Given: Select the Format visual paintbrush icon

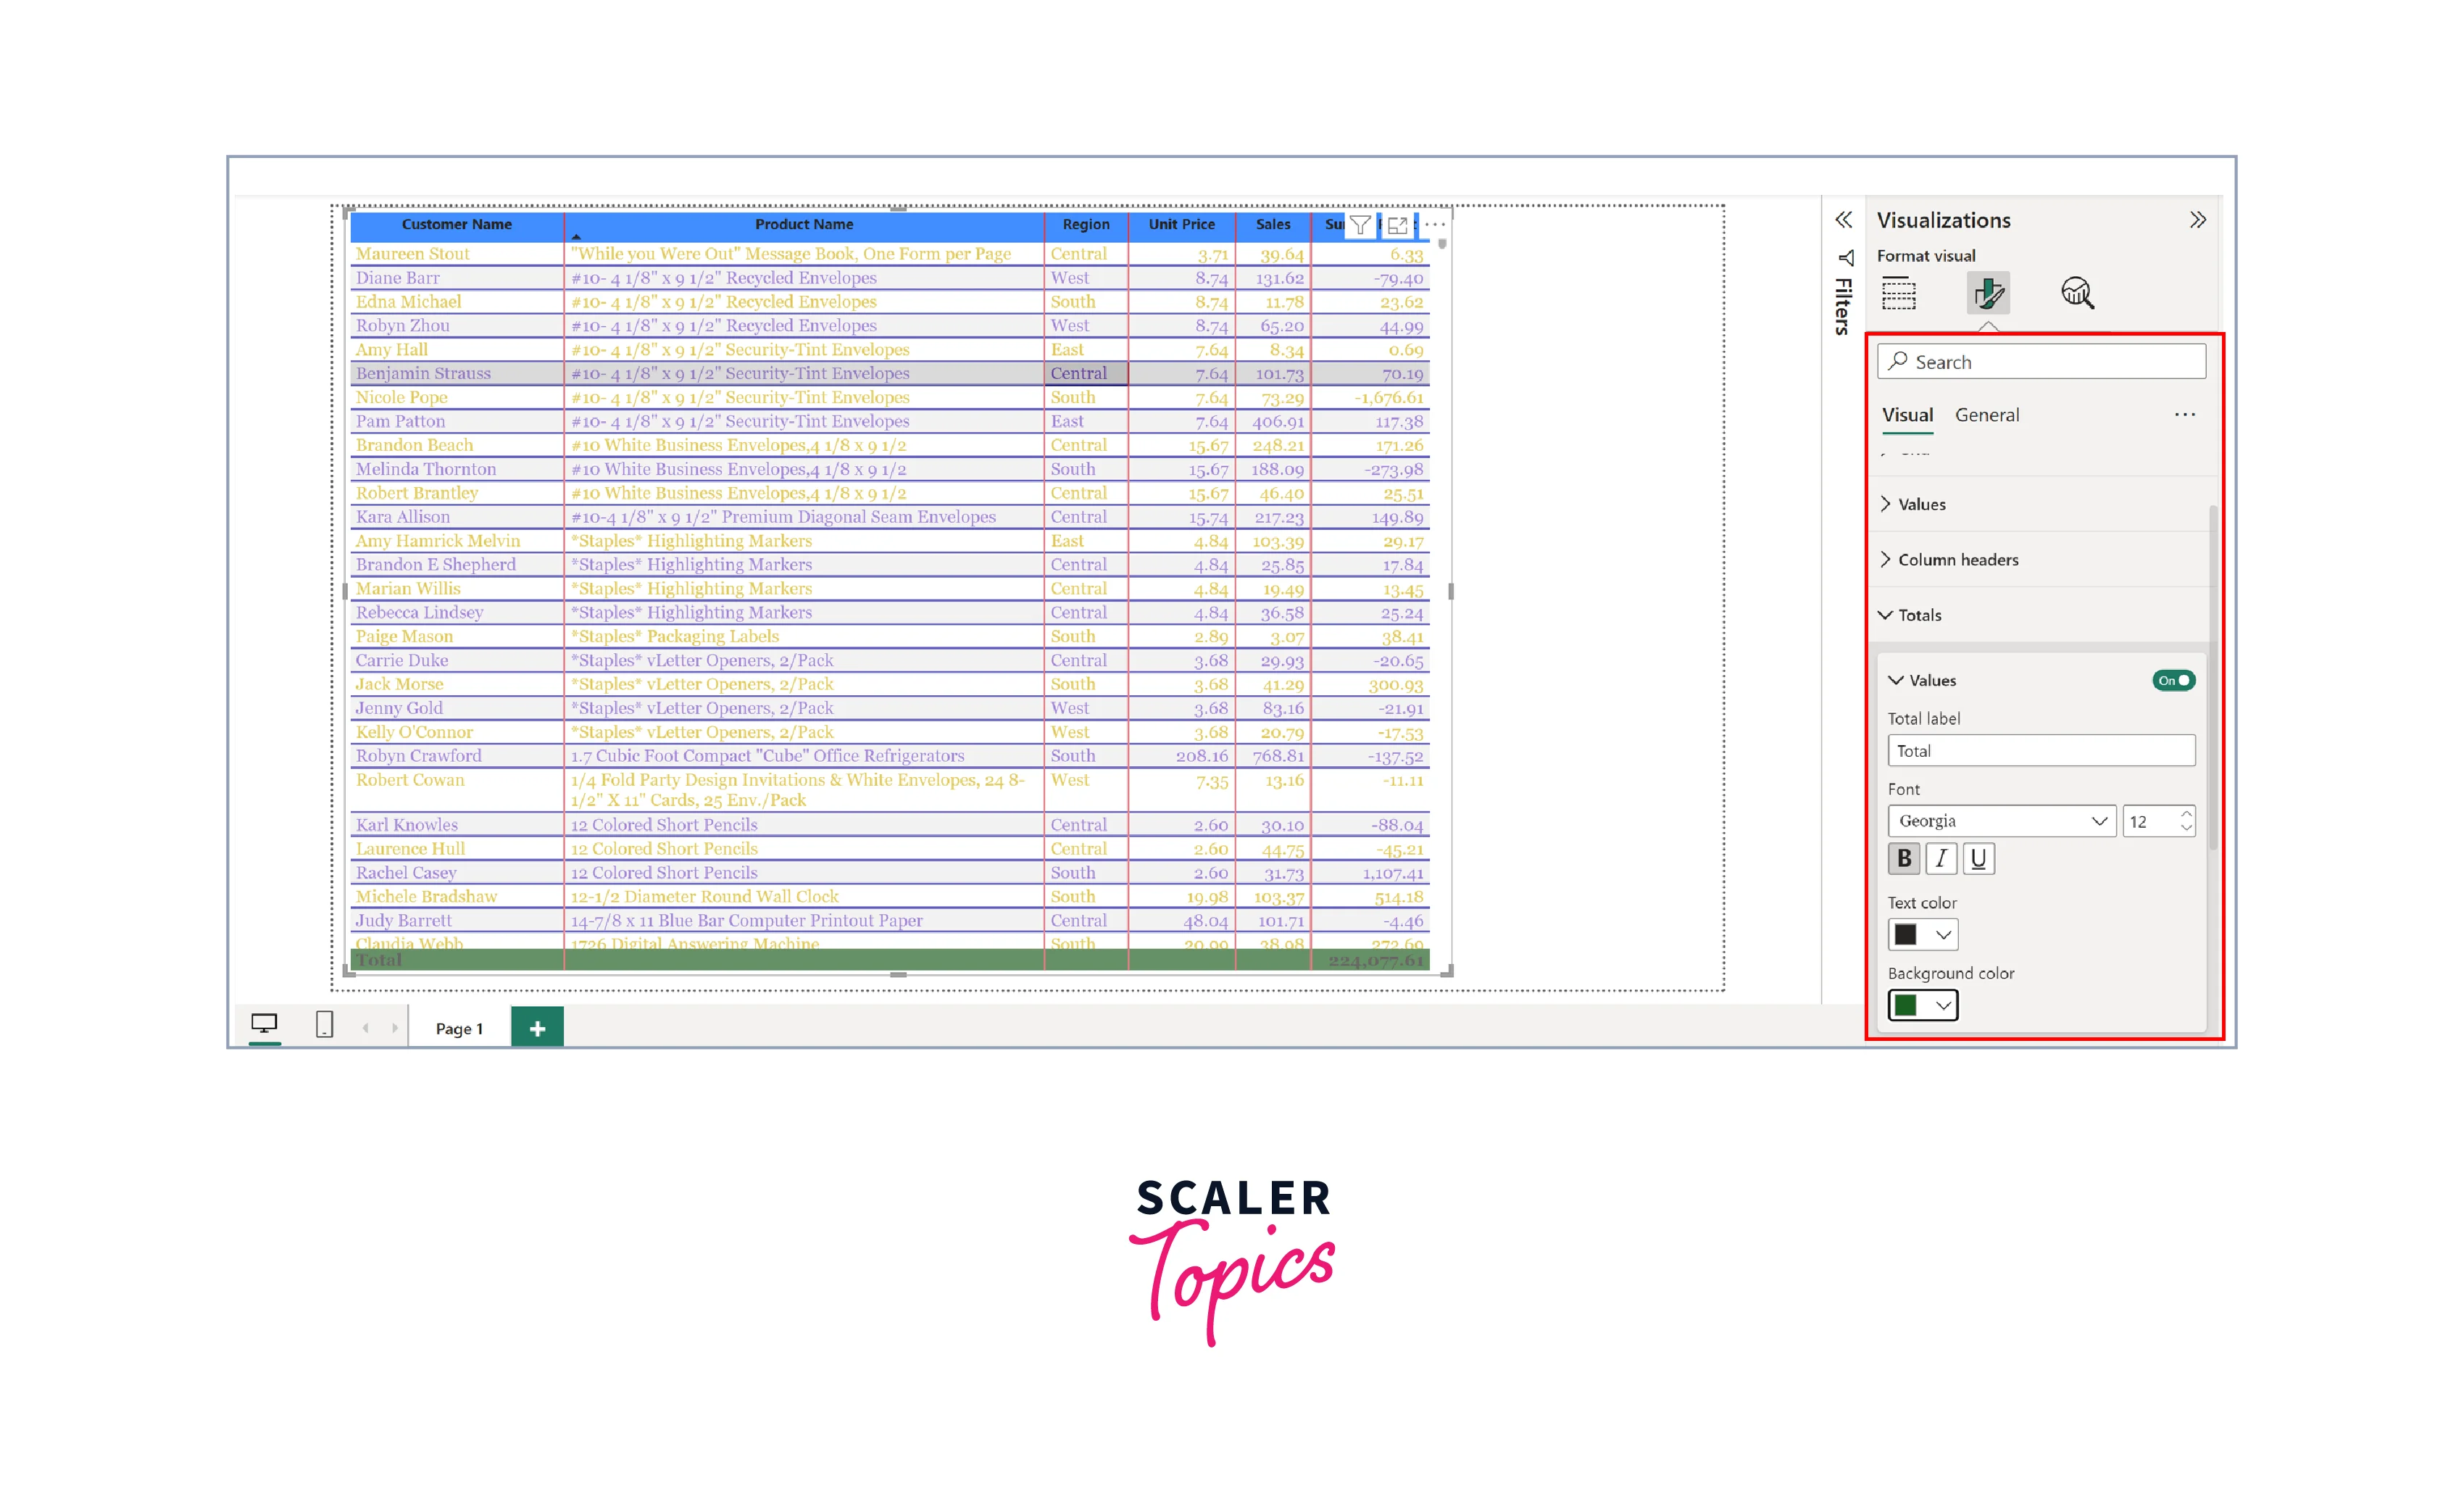Looking at the screenshot, I should pyautogui.click(x=1987, y=293).
